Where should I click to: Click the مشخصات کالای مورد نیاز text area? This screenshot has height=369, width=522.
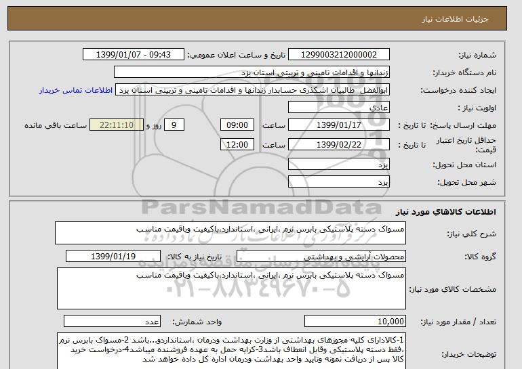(231, 288)
